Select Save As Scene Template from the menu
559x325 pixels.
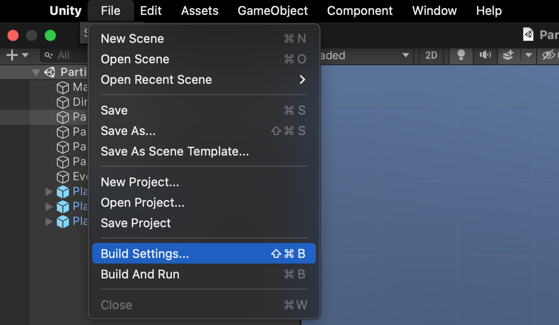click(x=175, y=151)
